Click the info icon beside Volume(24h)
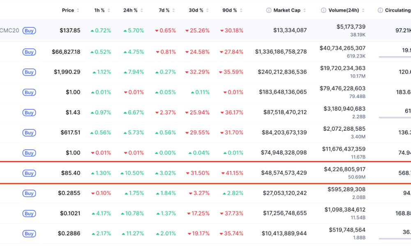 [323, 10]
